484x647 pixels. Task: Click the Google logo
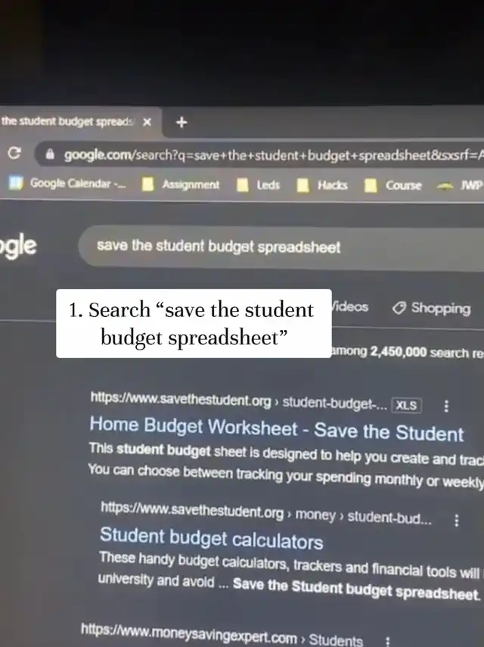(18, 245)
